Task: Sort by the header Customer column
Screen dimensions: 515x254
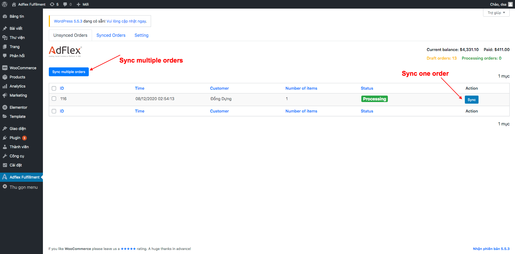Action: point(219,88)
